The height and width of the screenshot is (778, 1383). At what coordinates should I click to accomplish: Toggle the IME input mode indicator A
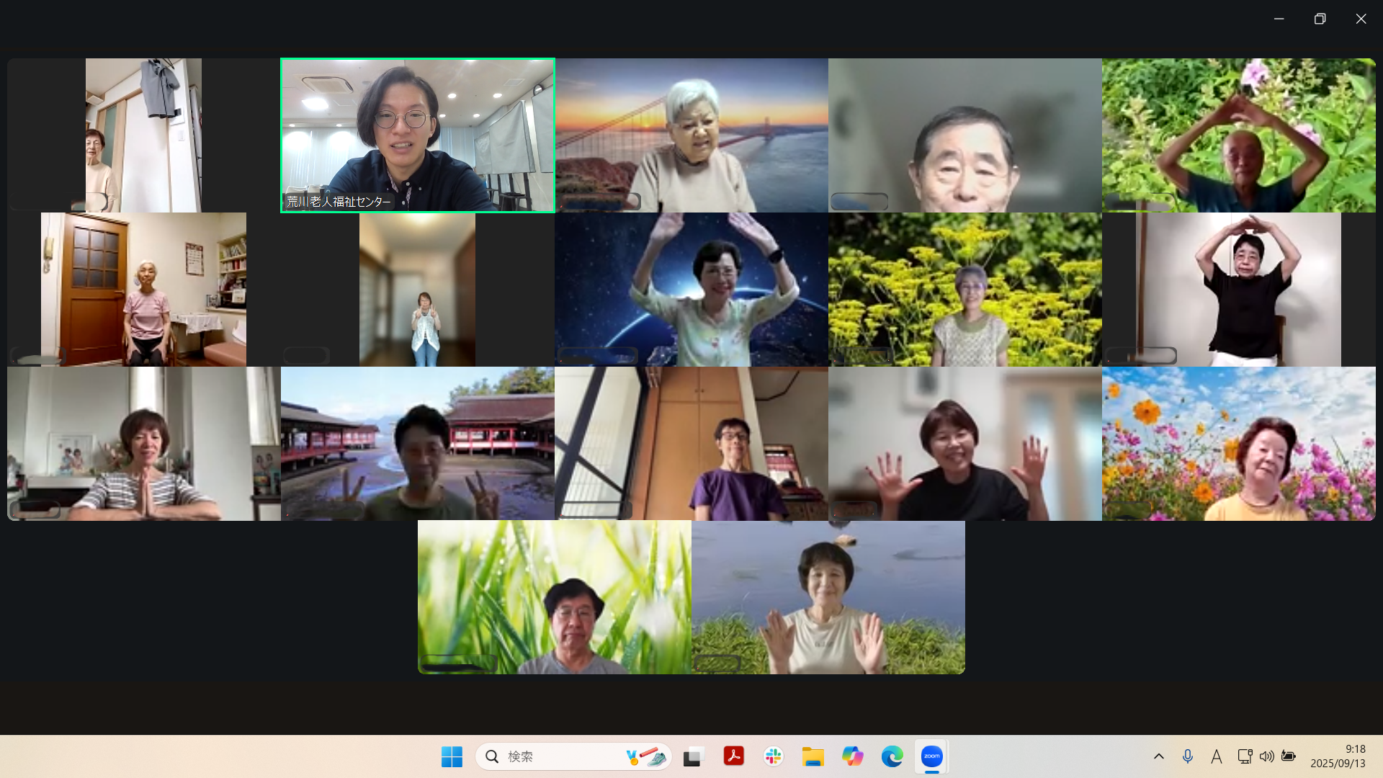(1217, 756)
